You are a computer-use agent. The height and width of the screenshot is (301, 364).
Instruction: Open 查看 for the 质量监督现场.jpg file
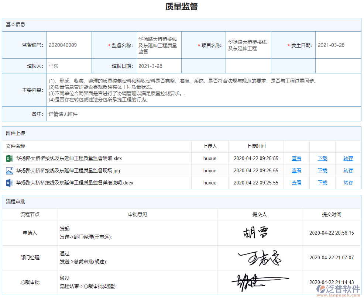click(296, 171)
